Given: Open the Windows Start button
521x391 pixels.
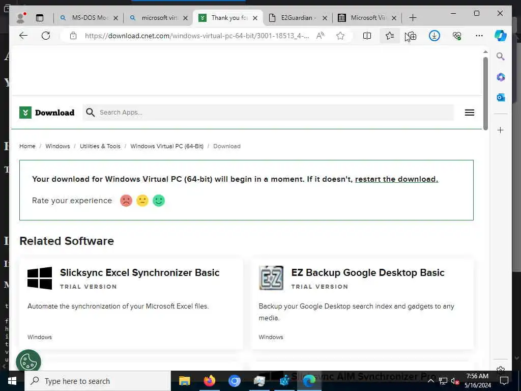Looking at the screenshot, I should pyautogui.click(x=12, y=381).
